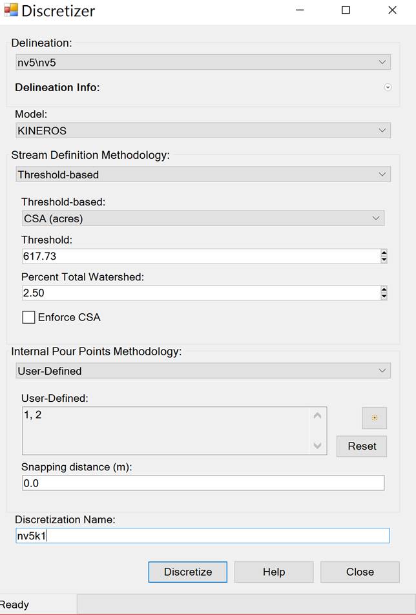The height and width of the screenshot is (615, 416).
Task: Click the Discretization Name text field
Action: click(x=203, y=536)
